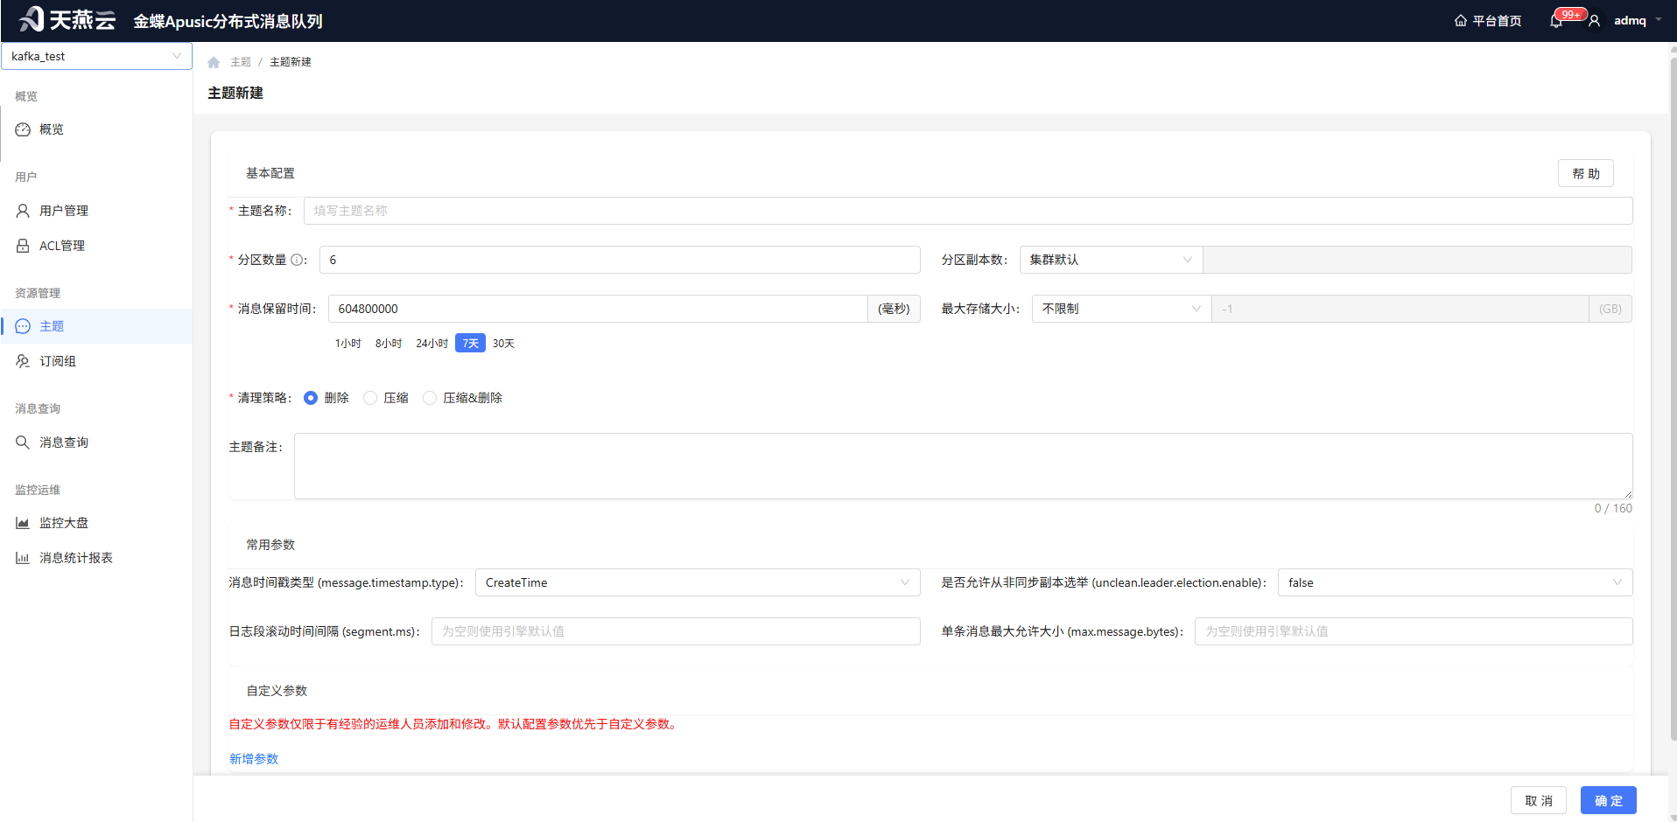Focus the 主题名称 input field
Viewport: 1677px width, 822px height.
pyautogui.click(x=968, y=211)
